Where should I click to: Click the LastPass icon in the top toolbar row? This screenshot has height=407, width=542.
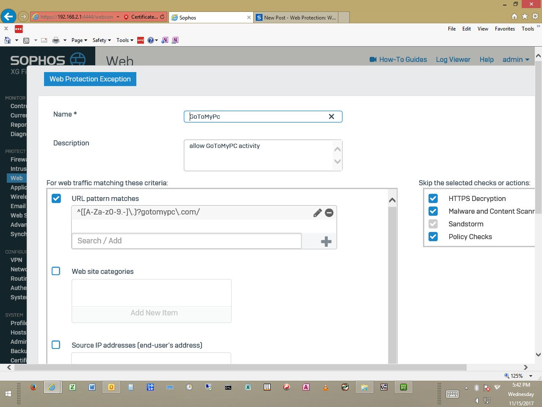tap(19, 29)
